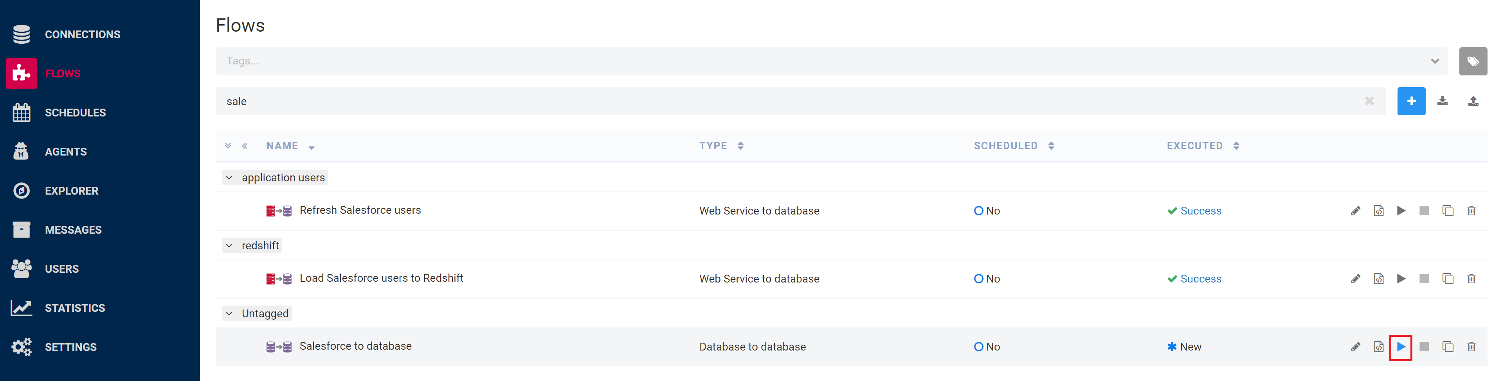Run the Salesforce to database flow
The height and width of the screenshot is (381, 1493).
(1401, 347)
